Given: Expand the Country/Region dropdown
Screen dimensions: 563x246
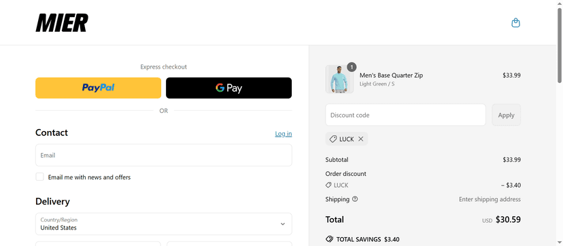Looking at the screenshot, I should (164, 224).
